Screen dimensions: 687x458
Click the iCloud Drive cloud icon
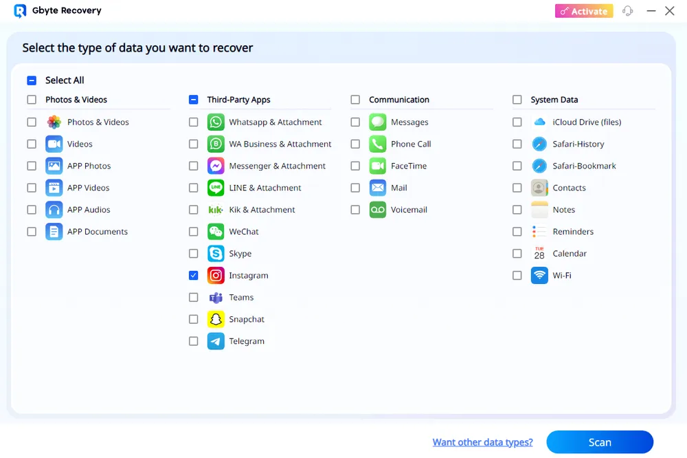[539, 122]
